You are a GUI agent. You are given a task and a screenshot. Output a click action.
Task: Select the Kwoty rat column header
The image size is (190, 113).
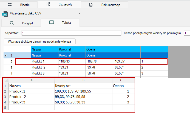pos(72,49)
